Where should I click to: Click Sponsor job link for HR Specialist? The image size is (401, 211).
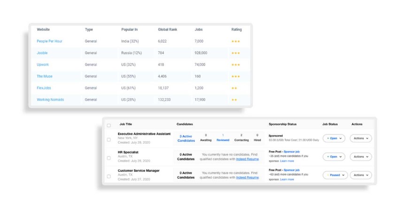(x=292, y=152)
